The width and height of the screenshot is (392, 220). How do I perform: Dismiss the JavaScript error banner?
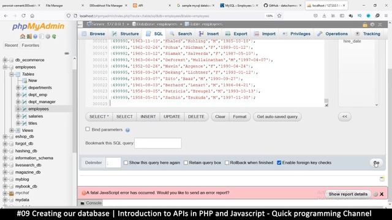pyautogui.click(x=382, y=194)
